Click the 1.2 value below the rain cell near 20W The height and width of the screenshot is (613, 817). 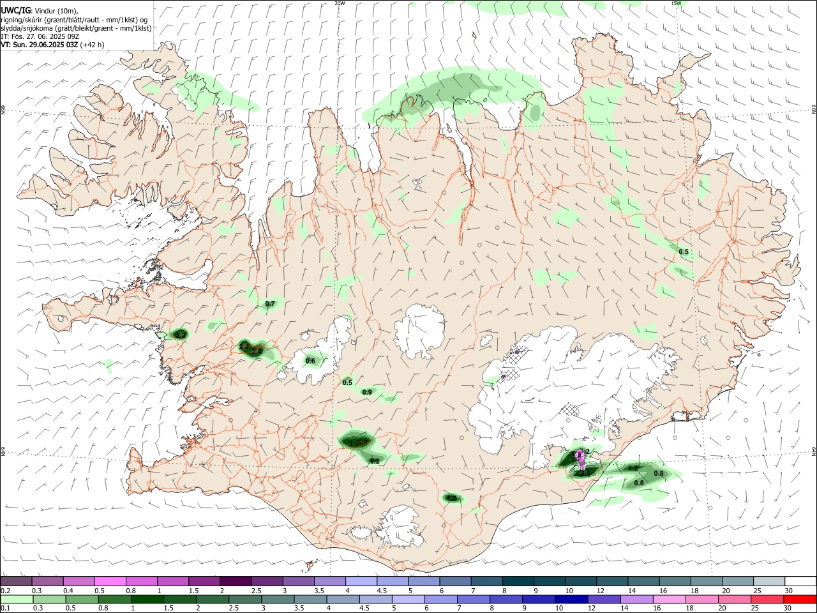click(375, 461)
